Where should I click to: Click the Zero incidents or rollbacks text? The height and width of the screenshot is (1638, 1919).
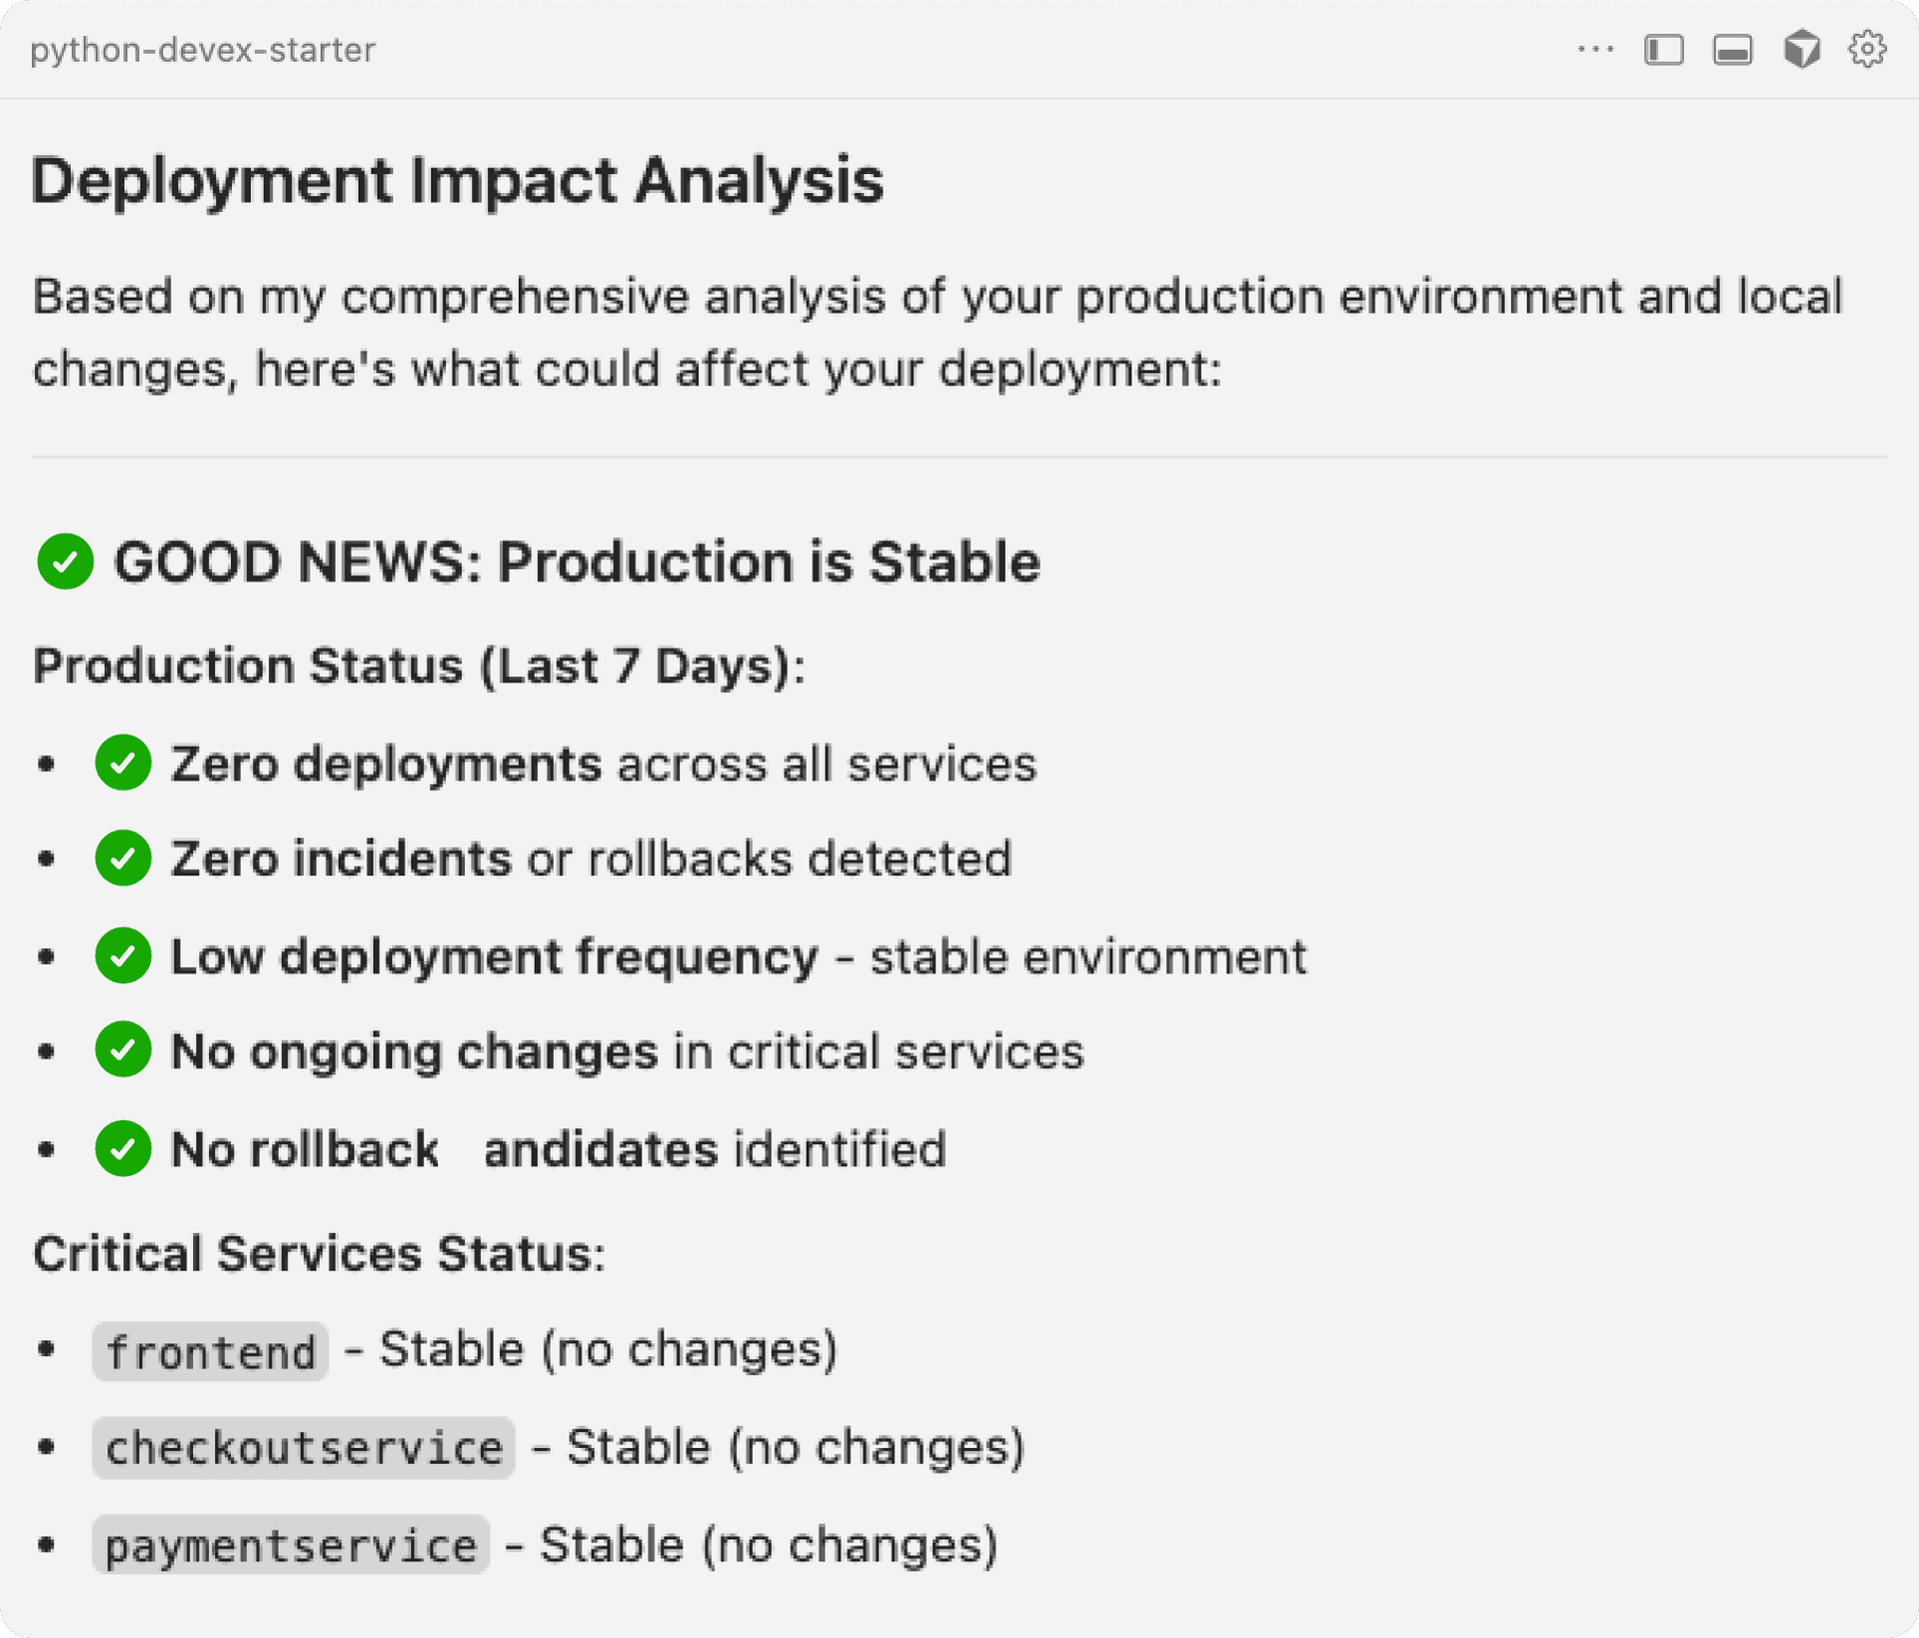tap(592, 858)
